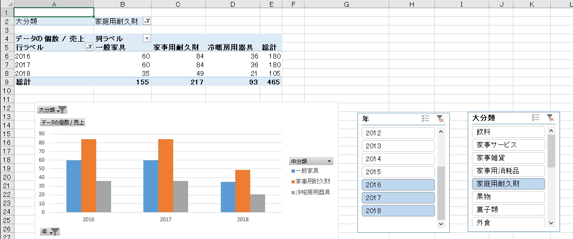
Task: Toggle 2018 in the 年 slicer
Action: pyautogui.click(x=398, y=211)
